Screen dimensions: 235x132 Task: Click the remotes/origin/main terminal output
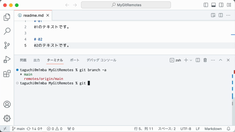click(43, 79)
